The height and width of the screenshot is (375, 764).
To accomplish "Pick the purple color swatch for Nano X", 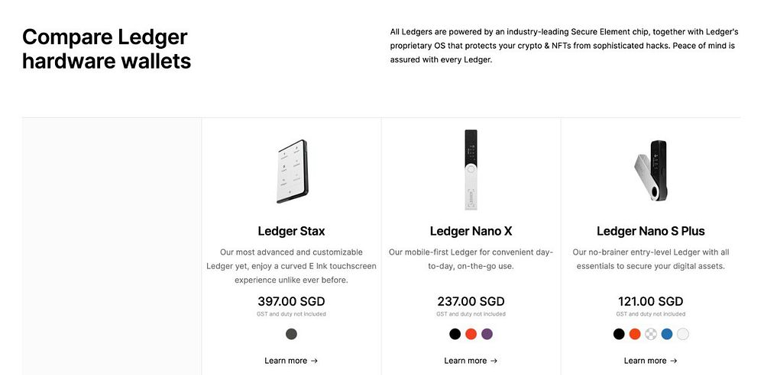I will click(x=487, y=334).
